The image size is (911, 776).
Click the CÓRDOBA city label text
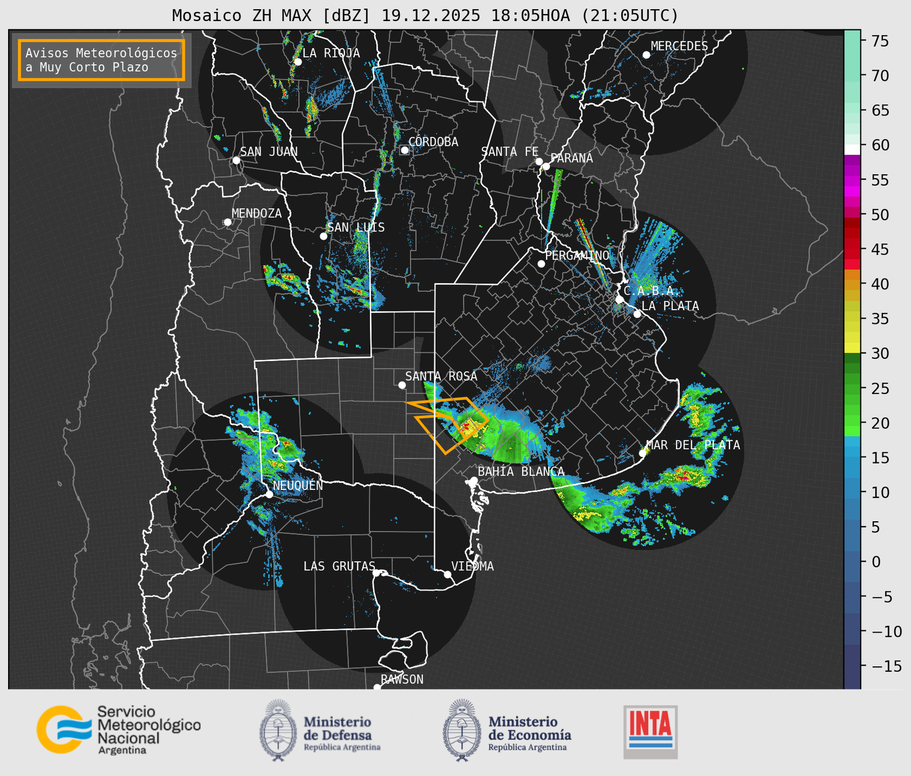tap(433, 142)
